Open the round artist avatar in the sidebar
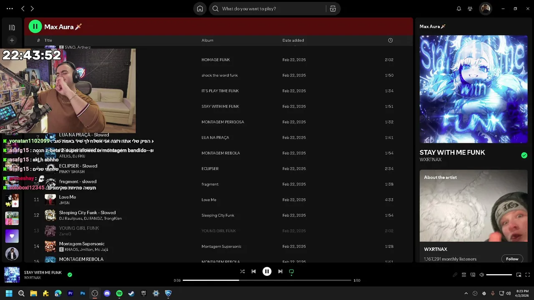This screenshot has height=300, width=534. pos(12,254)
